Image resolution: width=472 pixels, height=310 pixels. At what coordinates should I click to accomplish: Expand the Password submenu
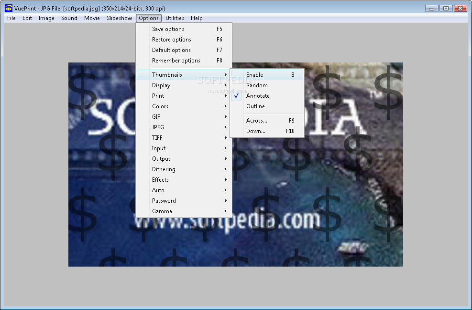[x=184, y=201]
